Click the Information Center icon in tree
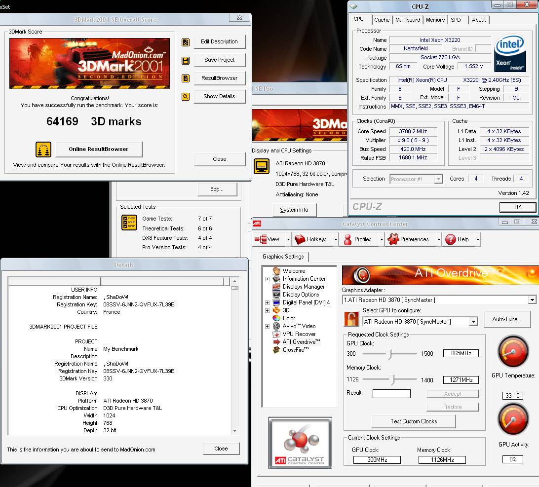Image resolution: width=539 pixels, height=487 pixels. [276, 279]
